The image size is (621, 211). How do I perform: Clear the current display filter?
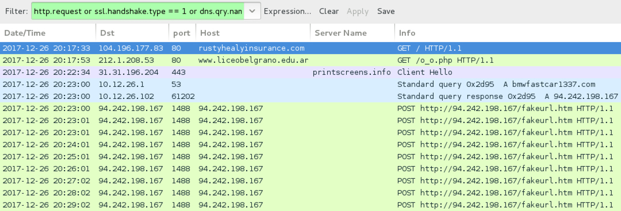click(329, 11)
